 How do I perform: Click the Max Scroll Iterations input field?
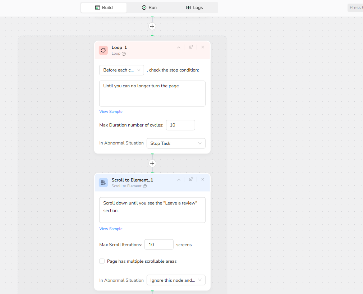coord(159,245)
